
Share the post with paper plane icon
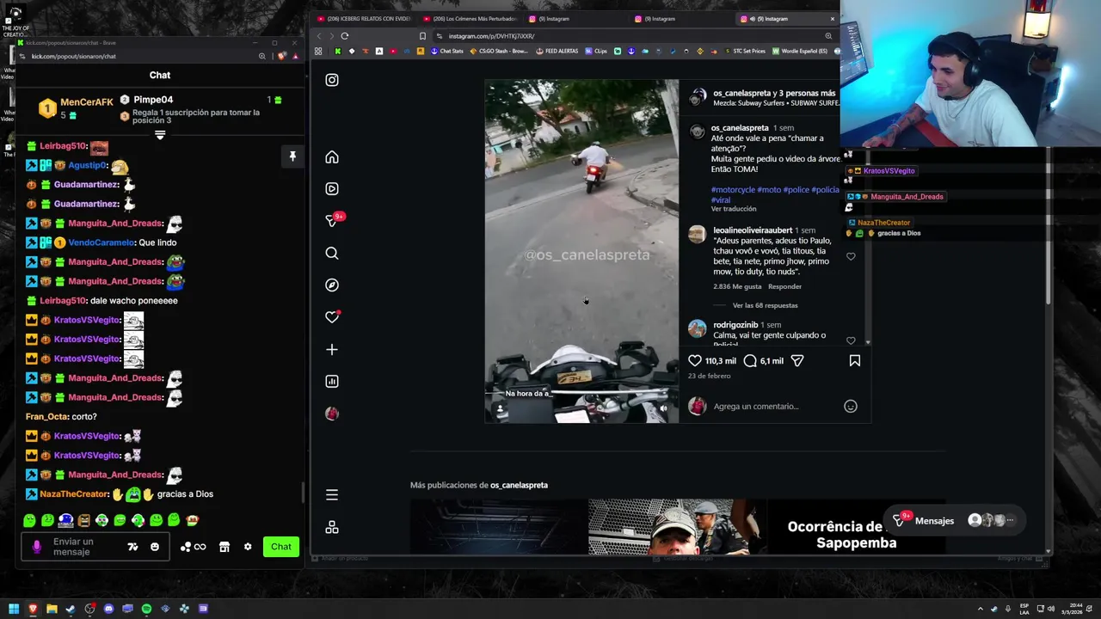(x=797, y=361)
